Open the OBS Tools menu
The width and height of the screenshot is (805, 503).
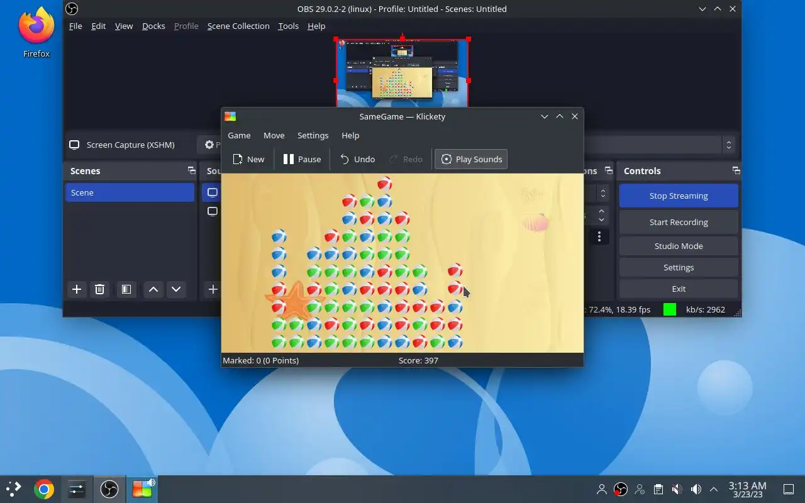(288, 26)
